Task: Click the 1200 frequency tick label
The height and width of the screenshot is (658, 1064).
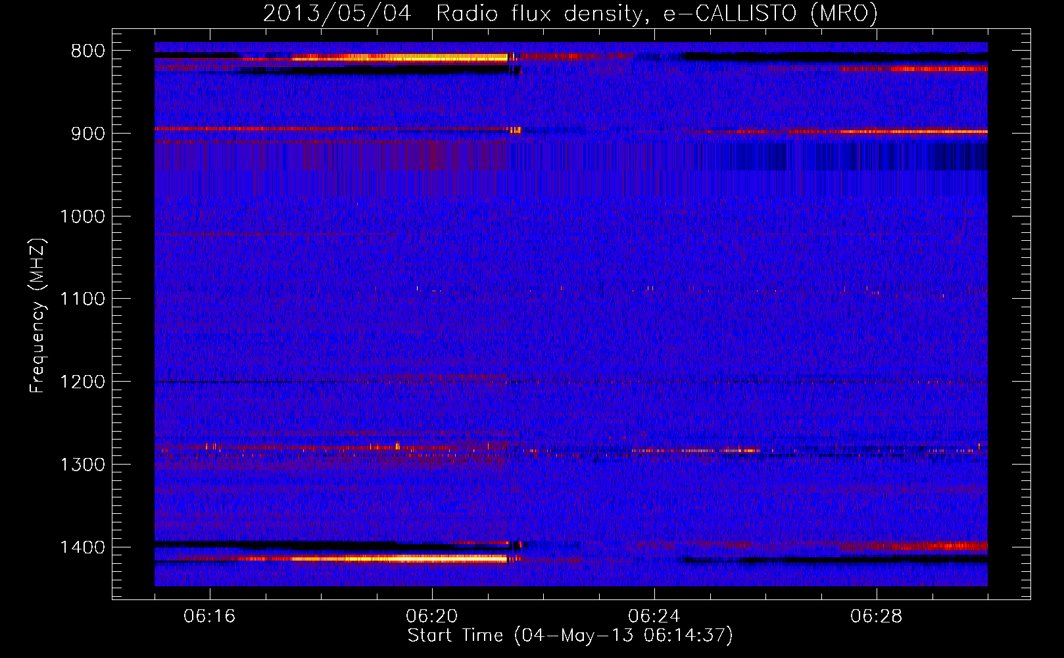Action: (x=82, y=382)
